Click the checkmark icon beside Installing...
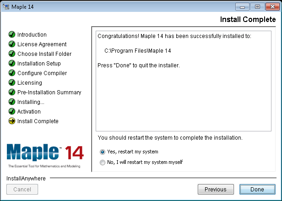Viewport: 282px width, 201px height. [12, 102]
